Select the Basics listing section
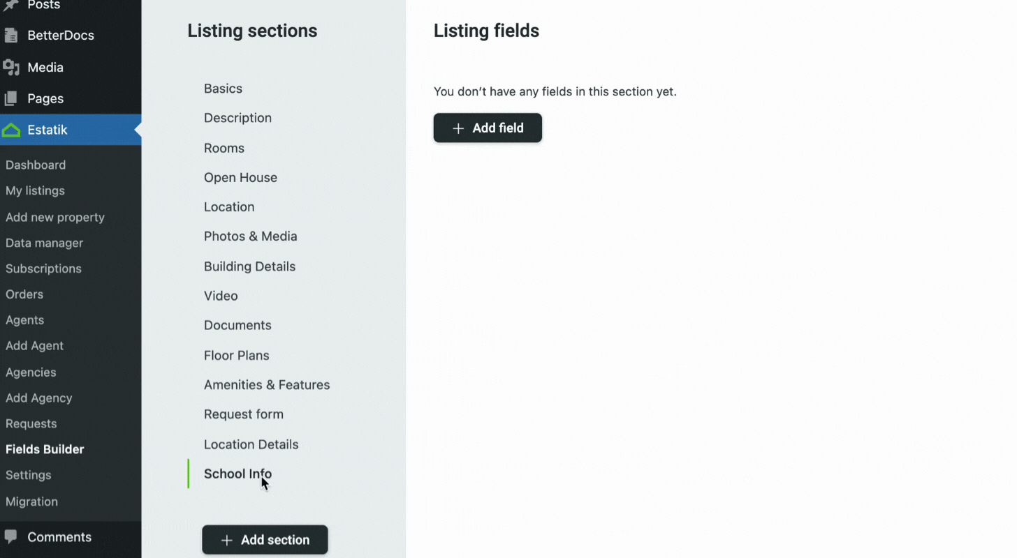Screen dimensions: 1017x558 click(223, 89)
